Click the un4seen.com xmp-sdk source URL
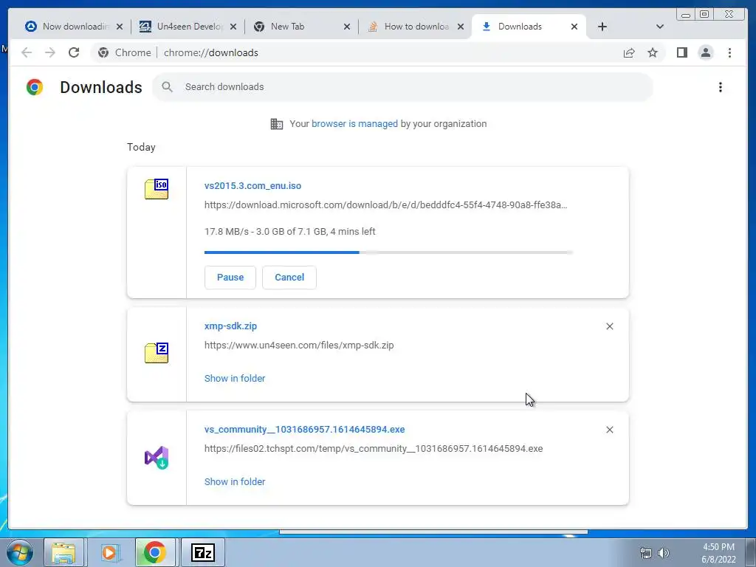This screenshot has height=567, width=756. pyautogui.click(x=299, y=346)
